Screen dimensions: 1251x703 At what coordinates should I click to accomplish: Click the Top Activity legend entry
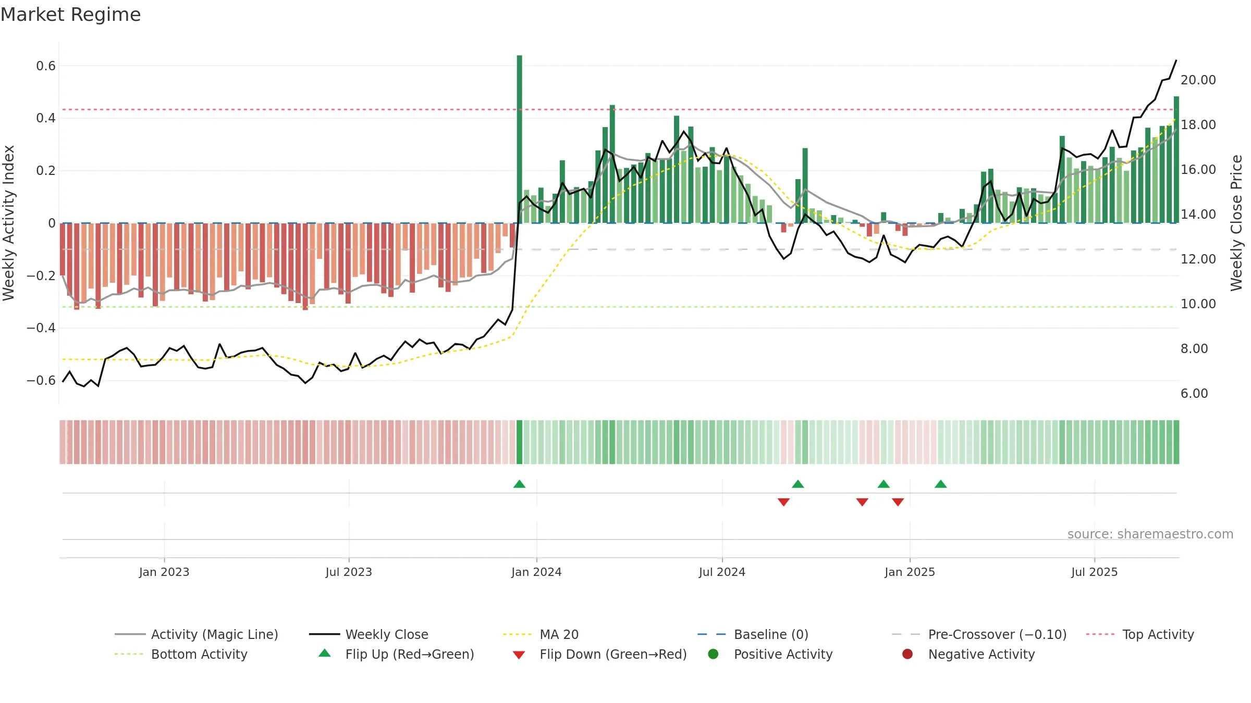[1140, 634]
